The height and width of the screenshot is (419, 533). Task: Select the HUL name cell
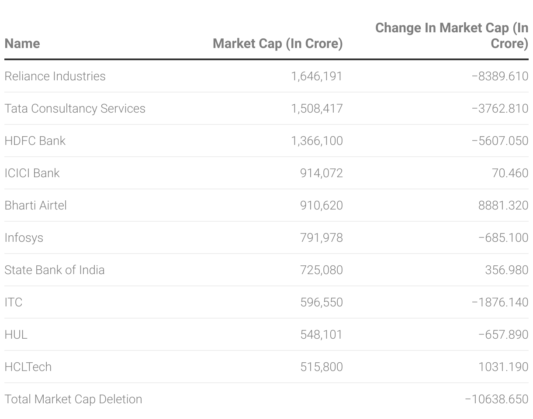(16, 334)
